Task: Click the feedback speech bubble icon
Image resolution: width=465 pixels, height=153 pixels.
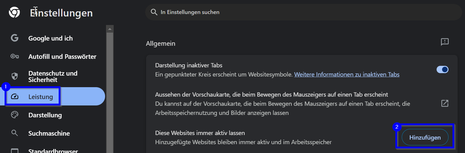Action: click(445, 42)
